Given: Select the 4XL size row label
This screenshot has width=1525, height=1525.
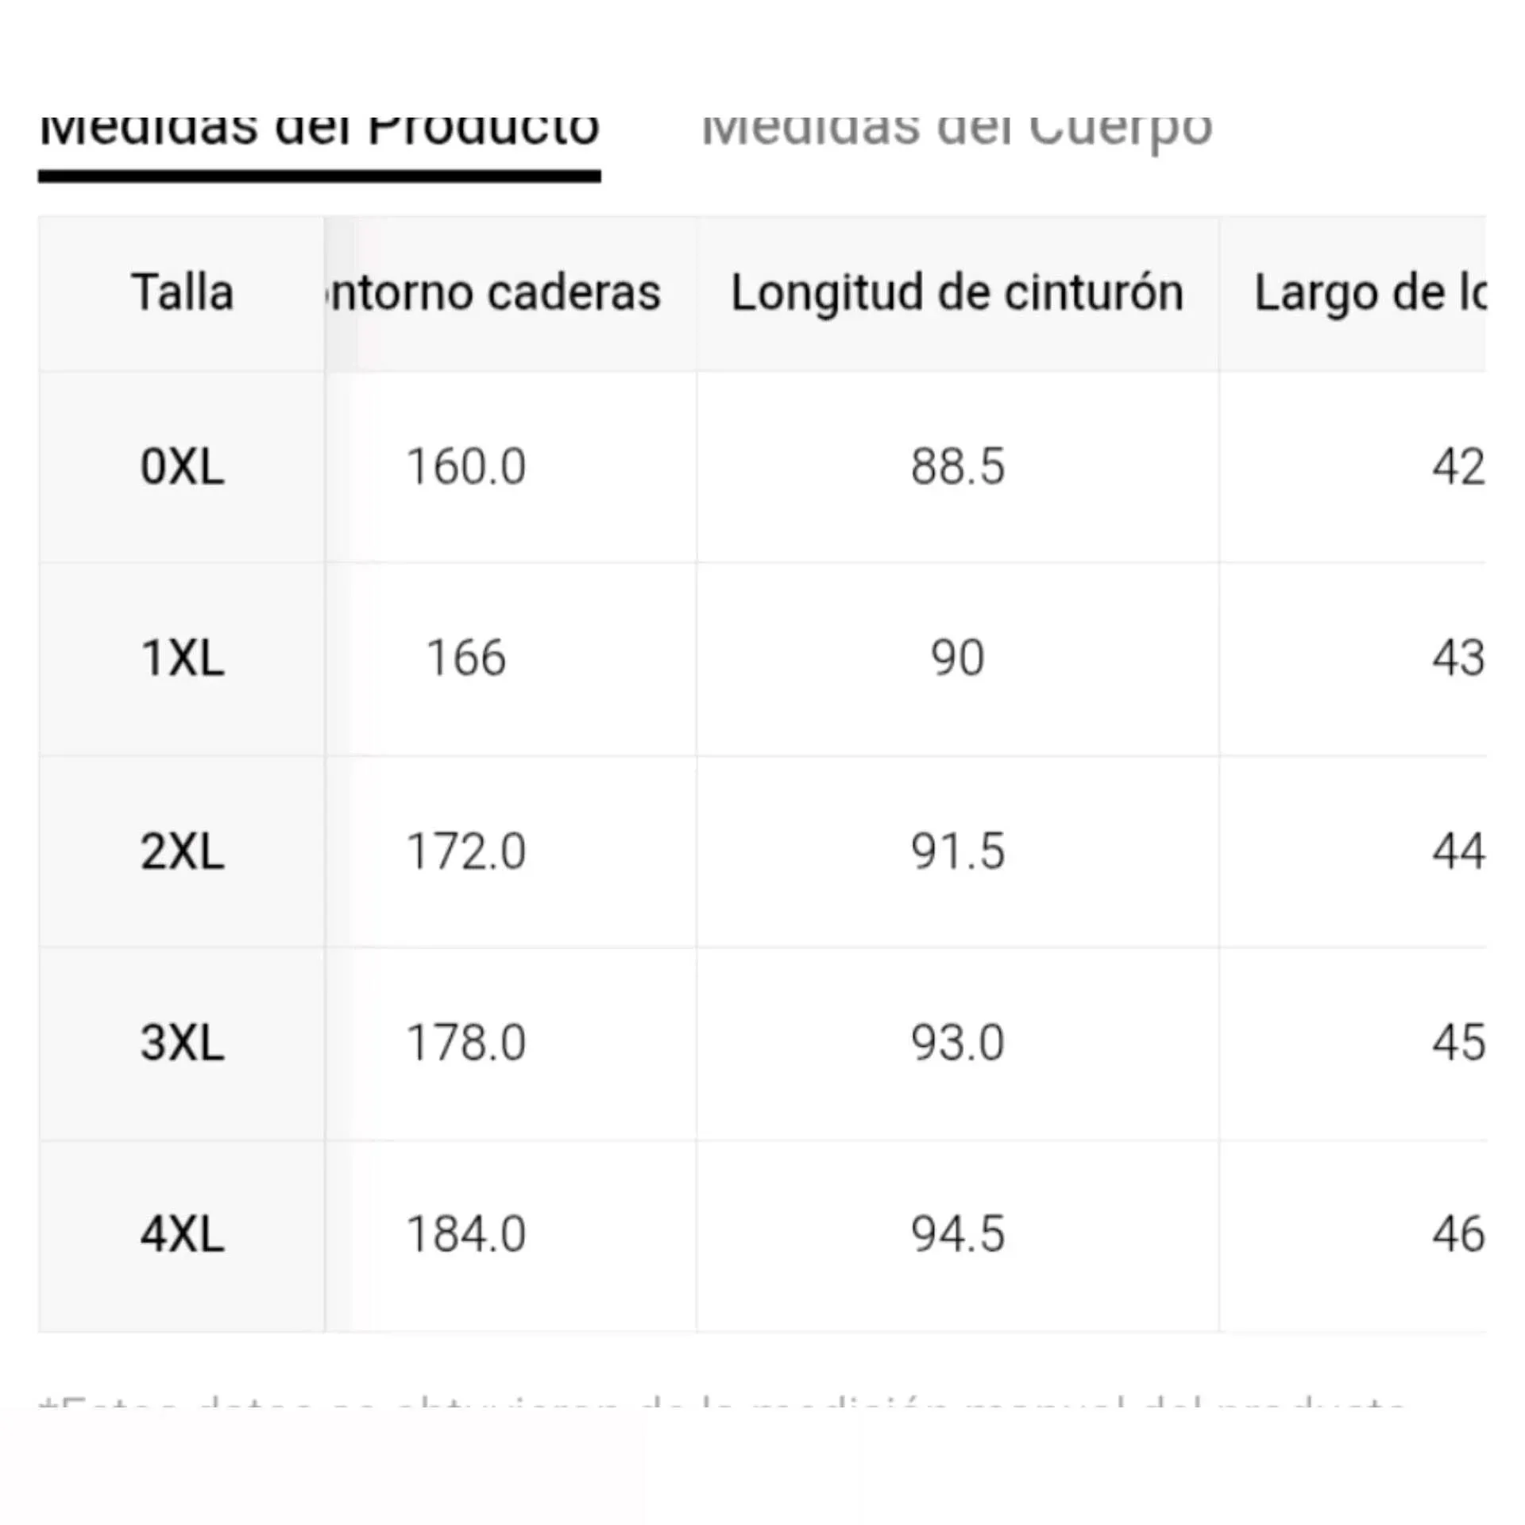Looking at the screenshot, I should click(182, 1234).
